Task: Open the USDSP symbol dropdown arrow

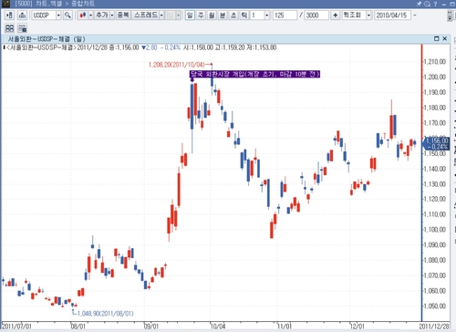Action: click(x=58, y=16)
